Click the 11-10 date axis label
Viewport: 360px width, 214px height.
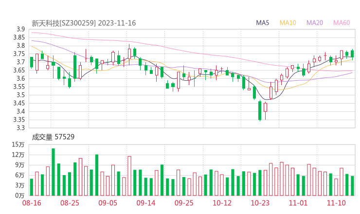[336, 203]
